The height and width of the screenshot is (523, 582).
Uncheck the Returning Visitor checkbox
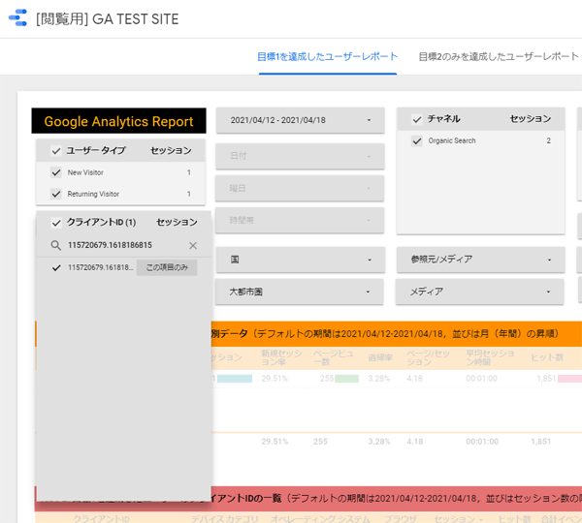[x=56, y=194]
